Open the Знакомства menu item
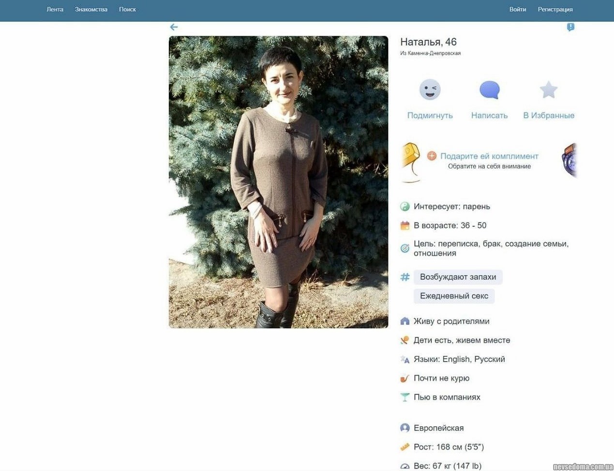Screen dimensions: 614x471 point(91,10)
